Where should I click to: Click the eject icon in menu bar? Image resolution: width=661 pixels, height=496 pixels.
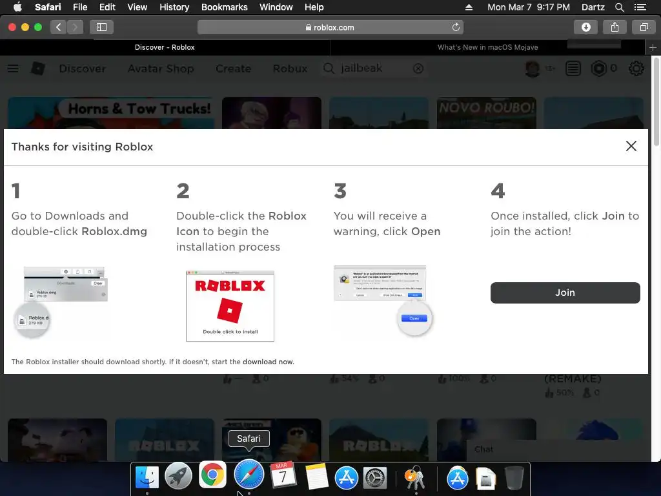point(469,7)
